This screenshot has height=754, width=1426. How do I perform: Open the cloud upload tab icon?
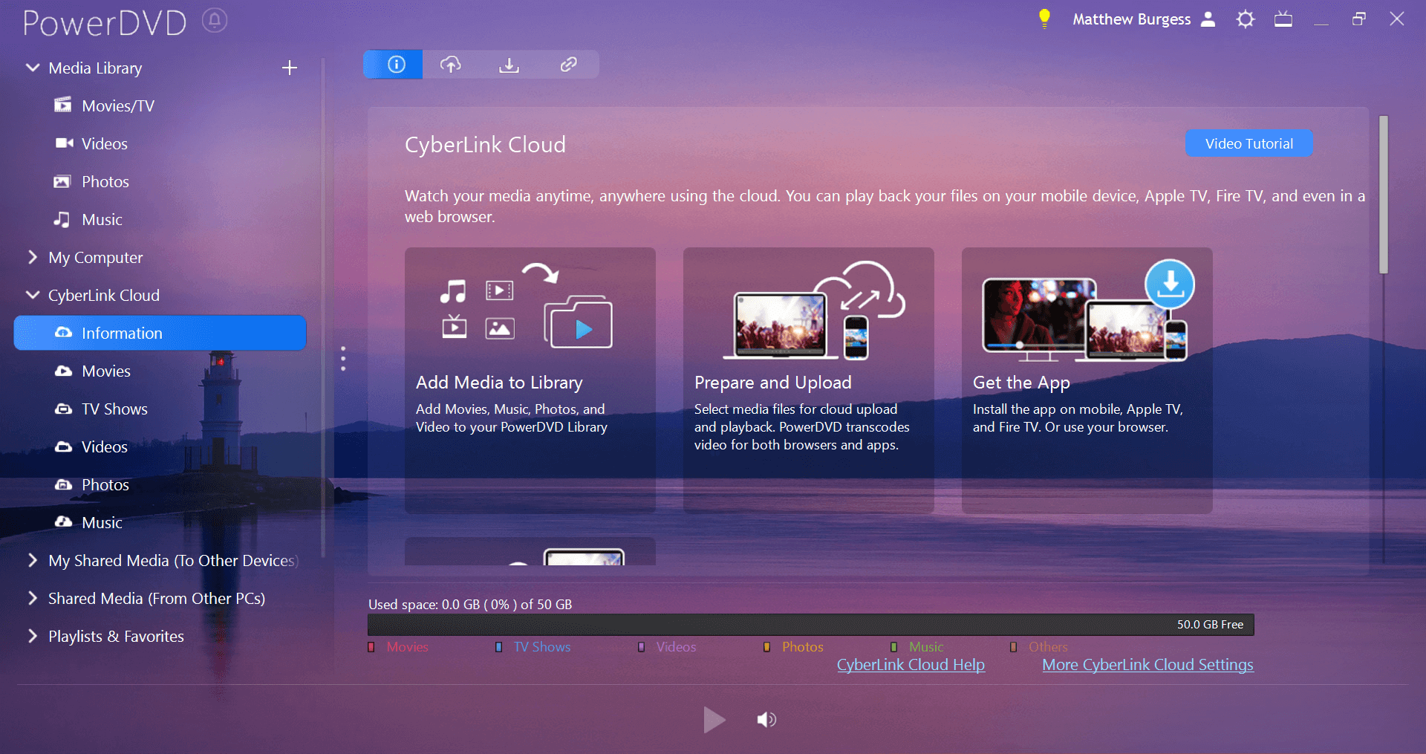[451, 65]
